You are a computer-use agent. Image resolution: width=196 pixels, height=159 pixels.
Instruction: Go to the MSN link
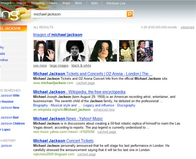point(95,3)
